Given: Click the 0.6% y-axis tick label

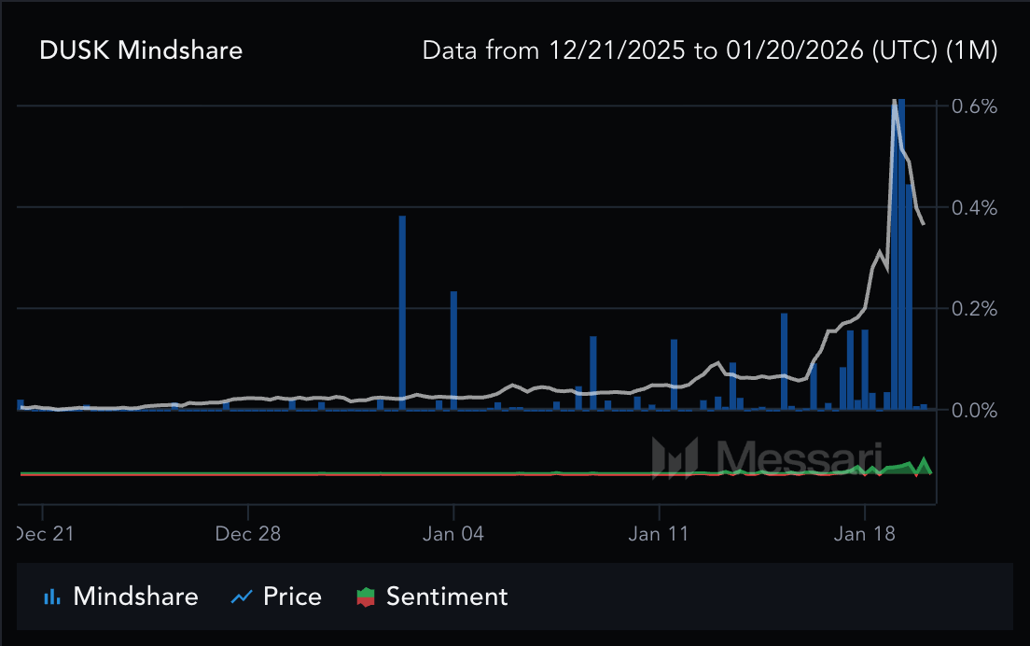Looking at the screenshot, I should click(974, 106).
